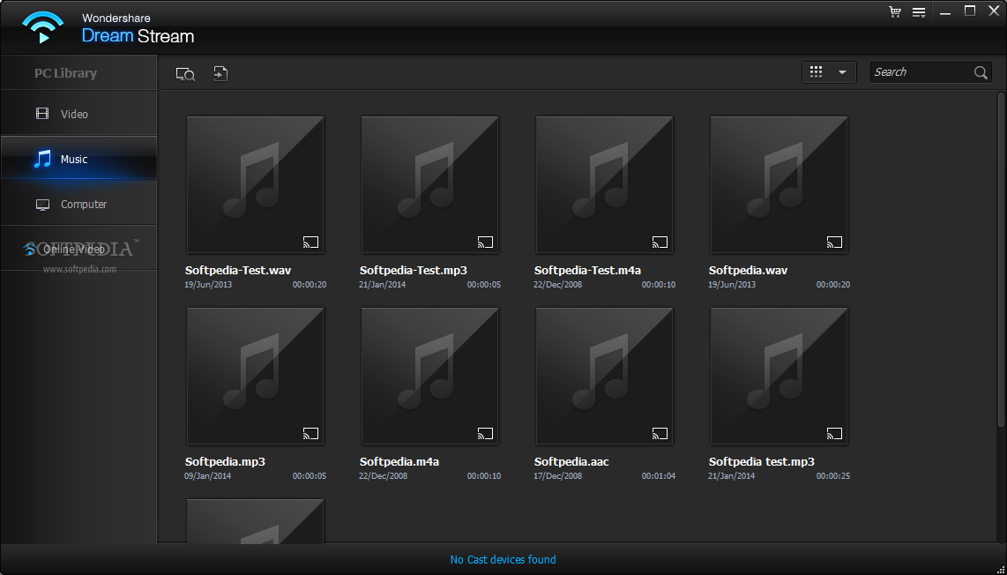Click the 00:00:25 duration text
Viewport: 1007px width, 575px height.
833,476
